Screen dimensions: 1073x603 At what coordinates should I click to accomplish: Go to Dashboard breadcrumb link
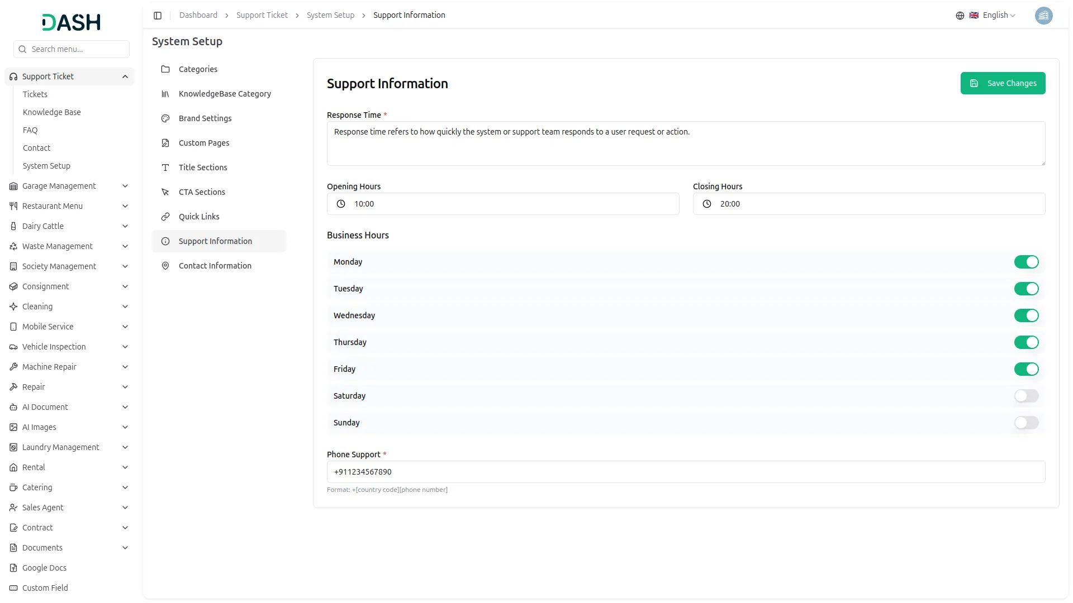click(x=198, y=16)
